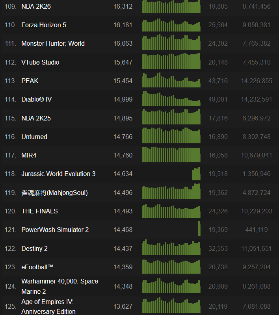Click Jurassic World Evolution 3 bar chart
This screenshot has height=315, width=279.
point(196,174)
